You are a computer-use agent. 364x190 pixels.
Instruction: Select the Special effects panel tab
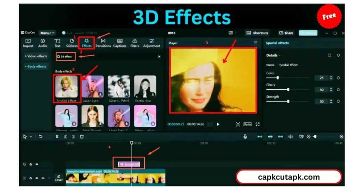(x=277, y=43)
